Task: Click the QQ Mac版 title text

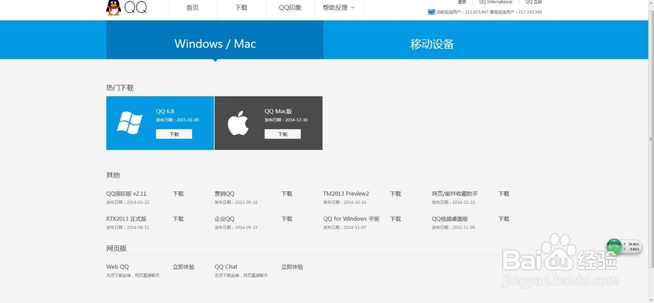Action: pos(278,111)
